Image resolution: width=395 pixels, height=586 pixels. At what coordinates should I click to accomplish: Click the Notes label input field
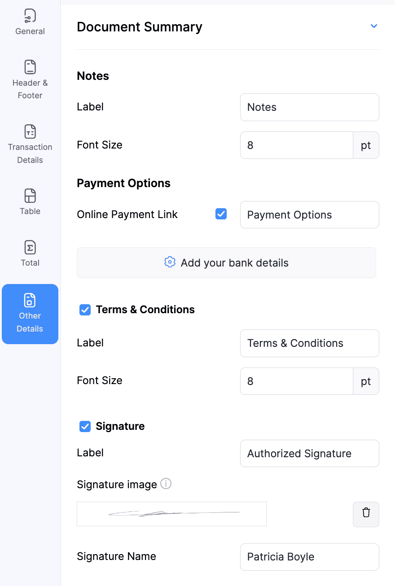coord(309,107)
